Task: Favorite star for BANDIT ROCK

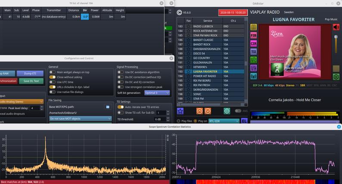Action: [188, 44]
